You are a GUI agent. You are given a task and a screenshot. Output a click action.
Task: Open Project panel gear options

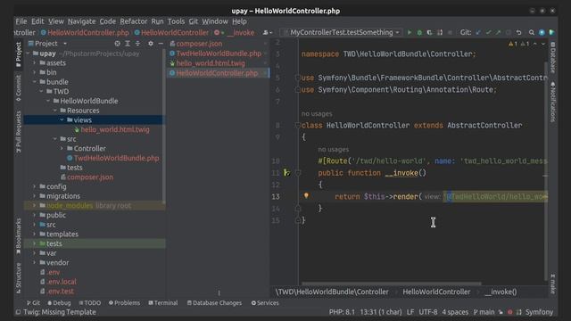click(x=151, y=44)
